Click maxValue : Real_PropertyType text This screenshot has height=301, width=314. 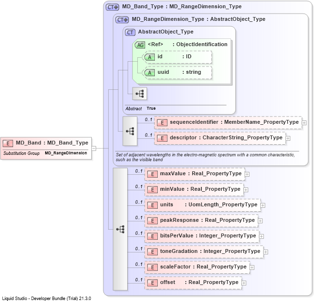(200, 173)
